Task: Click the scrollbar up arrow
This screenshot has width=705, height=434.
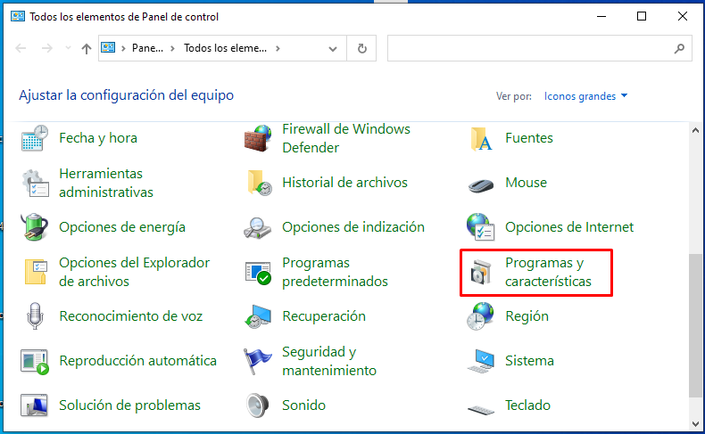Action: 695,131
